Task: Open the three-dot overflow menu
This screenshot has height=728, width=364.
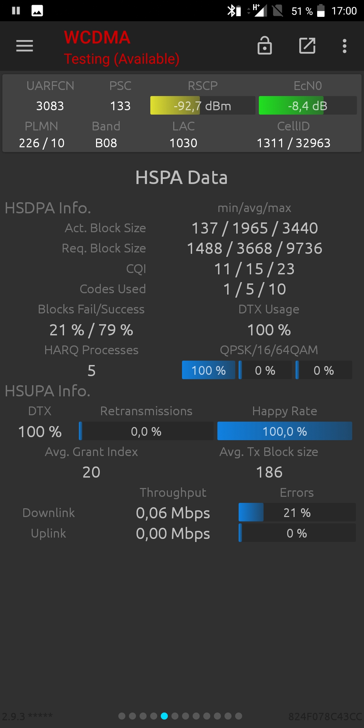Action: pos(344,46)
